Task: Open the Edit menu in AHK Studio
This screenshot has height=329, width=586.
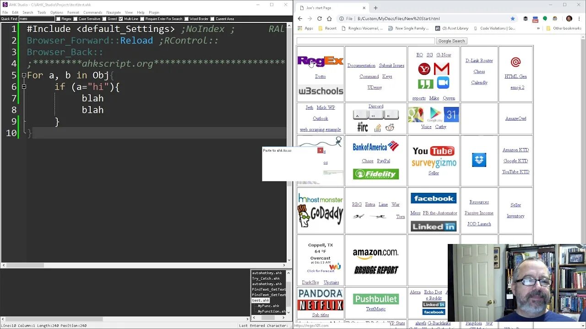Action: [x=15, y=12]
